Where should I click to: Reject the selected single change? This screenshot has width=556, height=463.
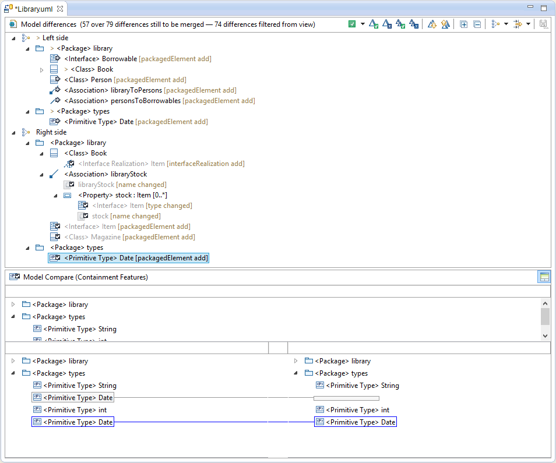click(x=387, y=24)
